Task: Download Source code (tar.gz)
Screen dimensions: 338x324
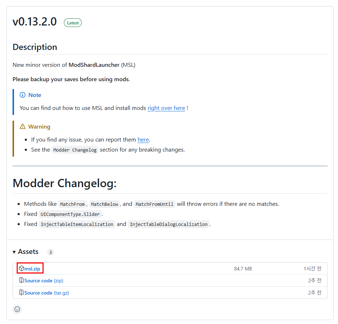Action: pyautogui.click(x=47, y=292)
